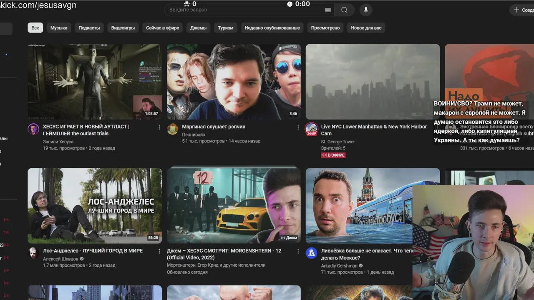Click text 71 тыс. просмотров • 1 день назад
Viewport: 534px width, 300px height.
coord(358,272)
